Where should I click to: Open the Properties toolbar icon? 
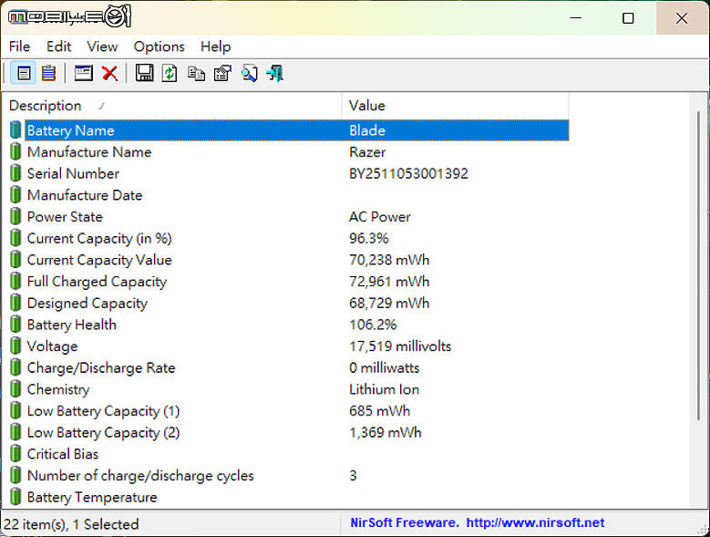[222, 73]
